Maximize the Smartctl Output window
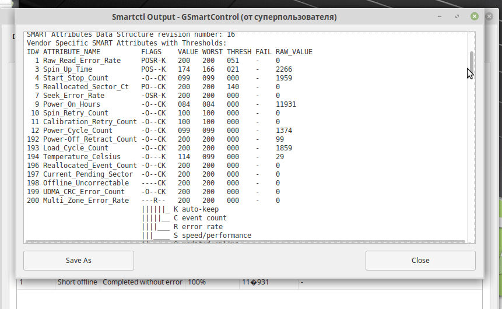 [457, 16]
